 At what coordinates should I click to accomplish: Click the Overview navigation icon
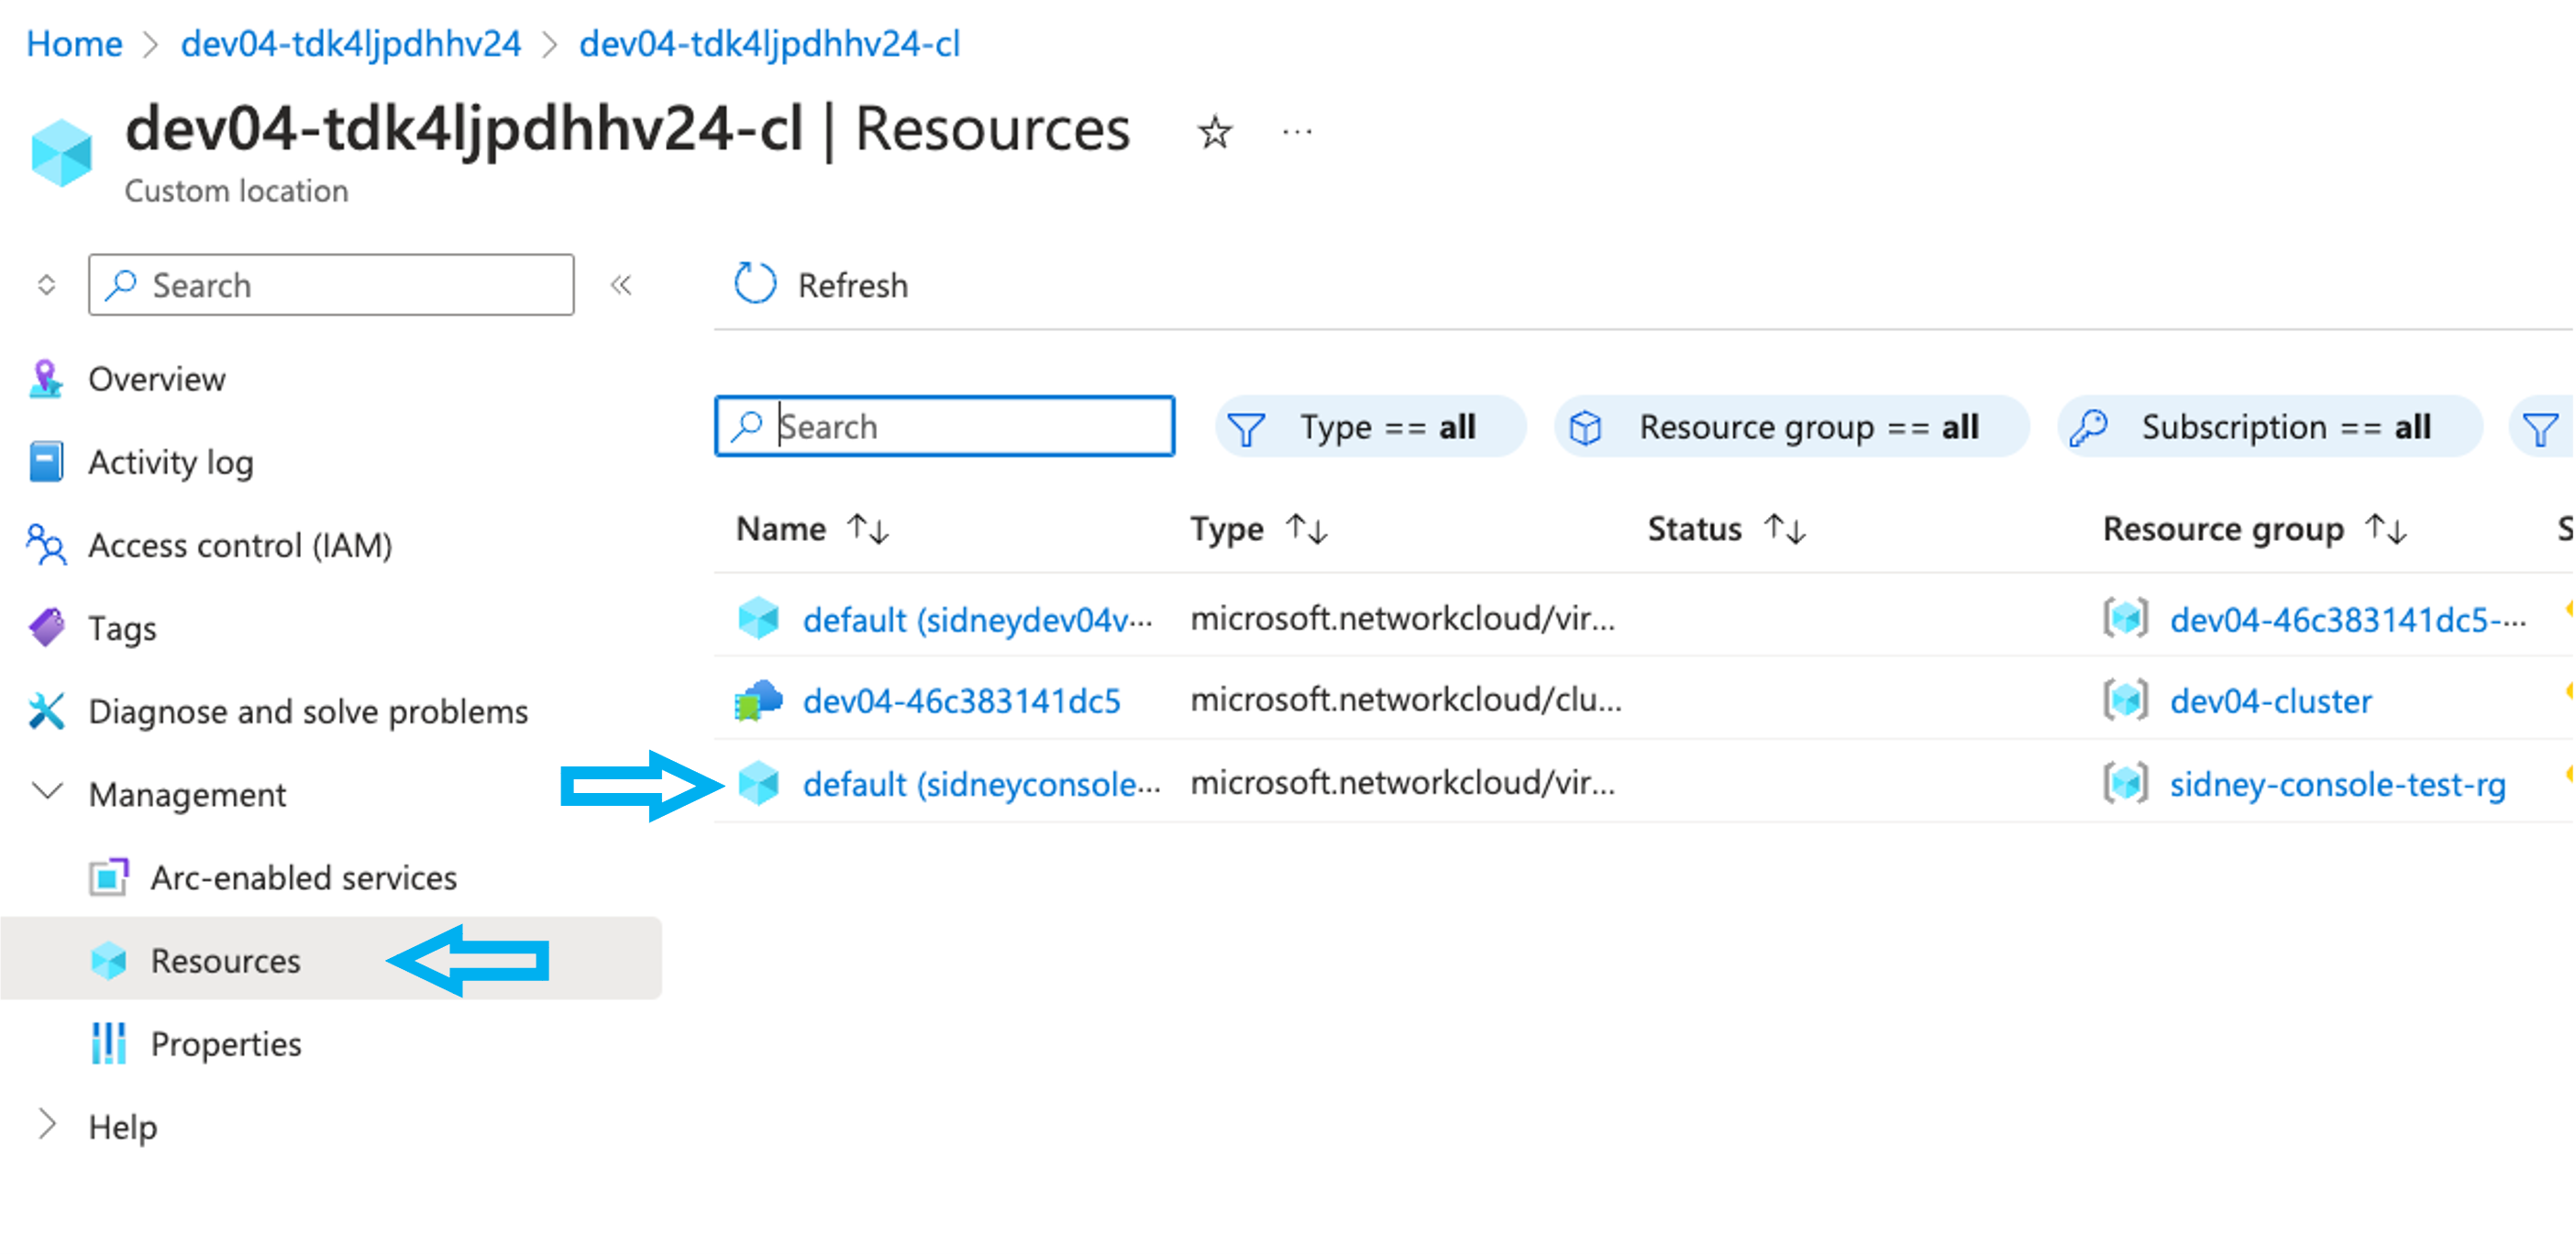pos(46,378)
